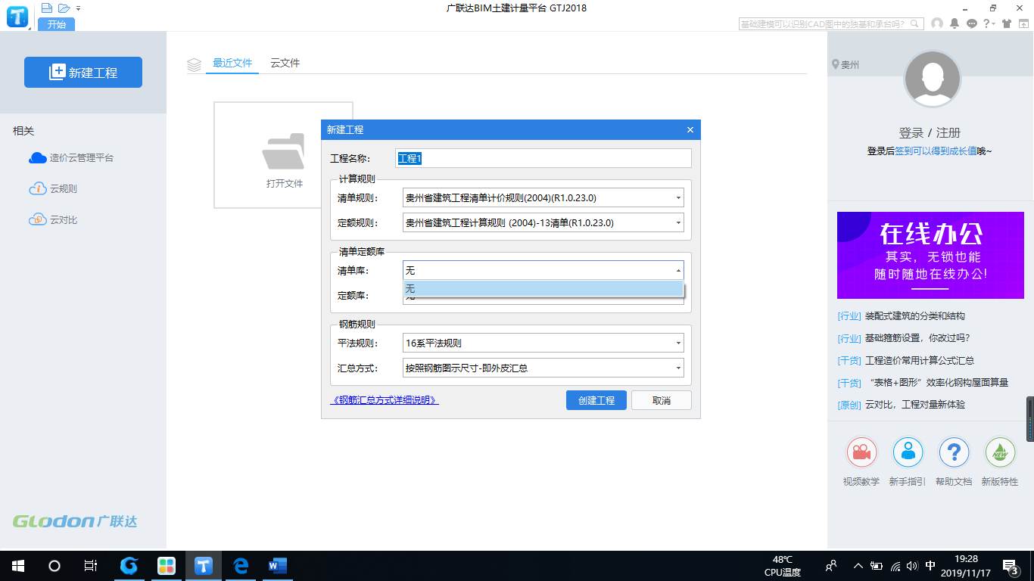Click the Cortana circle icon on taskbar
Viewport: 1034px width, 581px height.
point(55,566)
